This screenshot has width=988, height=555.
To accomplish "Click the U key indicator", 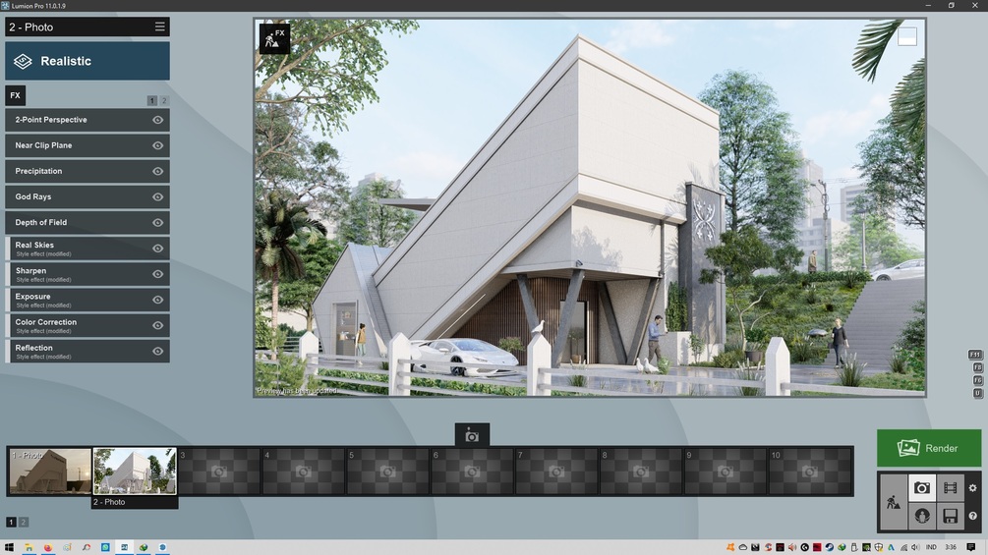I will click(x=978, y=393).
